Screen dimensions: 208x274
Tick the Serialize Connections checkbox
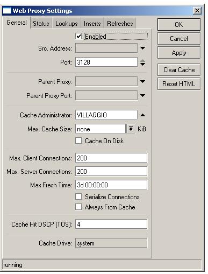(x=78, y=196)
